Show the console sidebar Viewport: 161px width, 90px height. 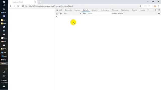tap(57, 13)
